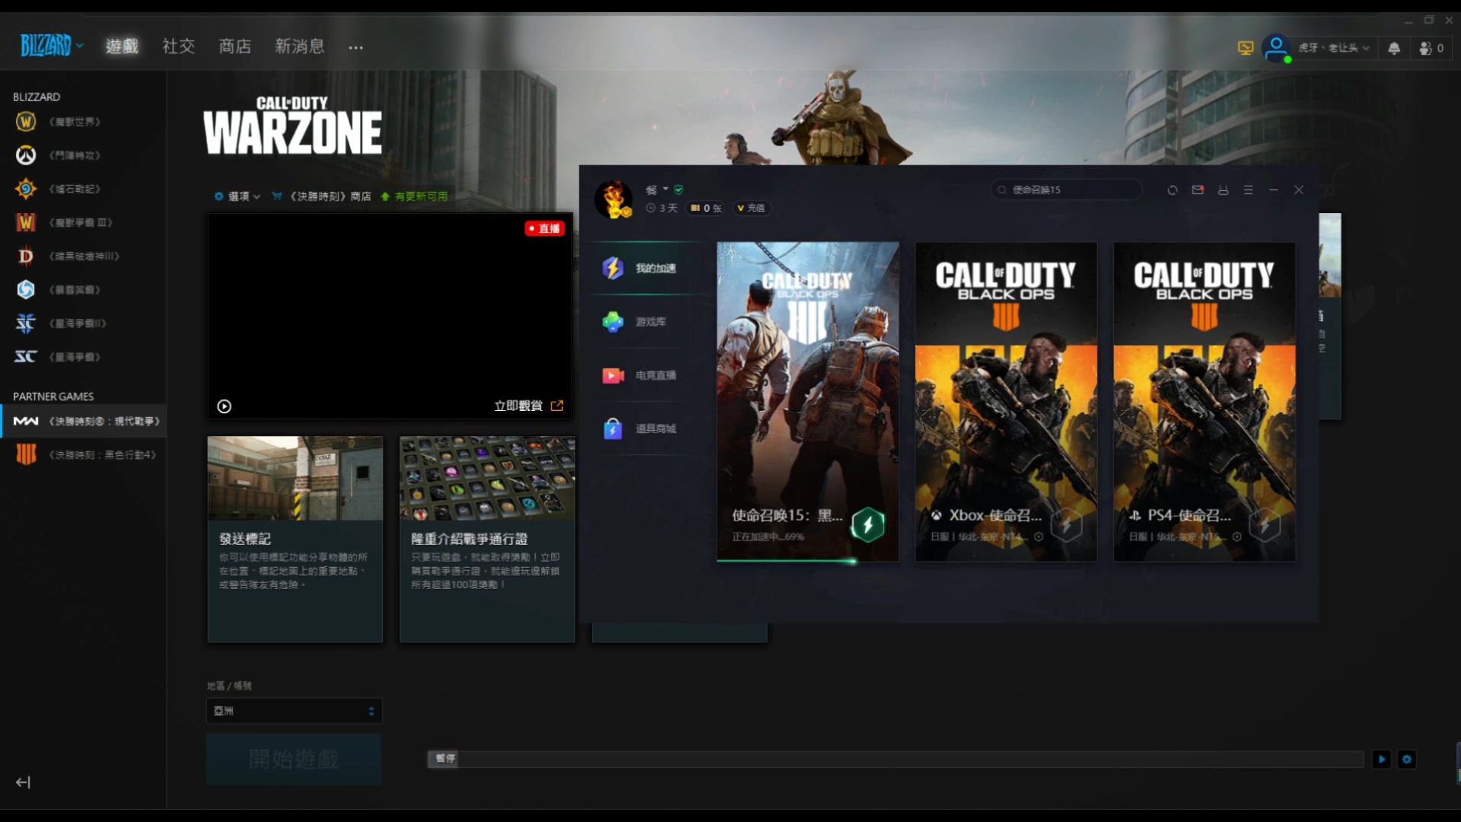Click the 3 天 remaining time label
The height and width of the screenshot is (822, 1461).
click(x=661, y=208)
